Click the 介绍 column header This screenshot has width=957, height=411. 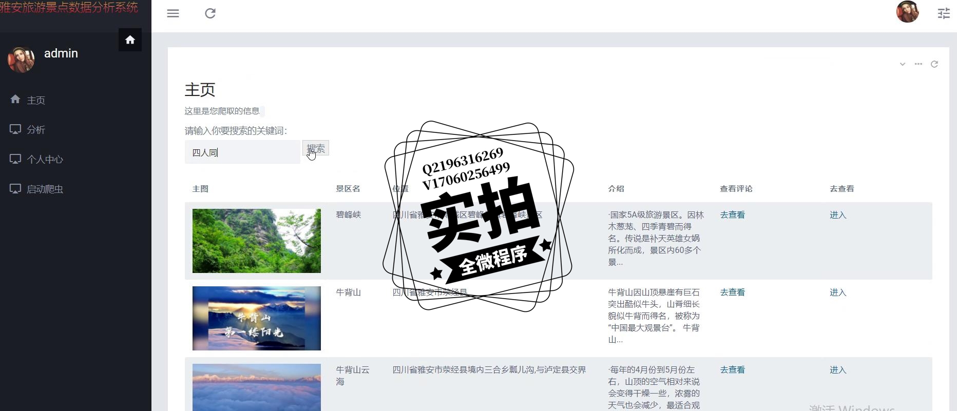tap(616, 189)
